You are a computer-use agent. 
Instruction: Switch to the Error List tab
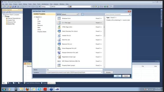(x=52, y=83)
